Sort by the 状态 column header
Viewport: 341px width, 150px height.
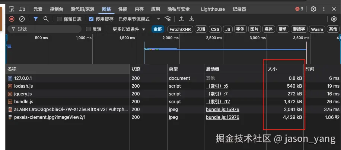[x=149, y=69]
